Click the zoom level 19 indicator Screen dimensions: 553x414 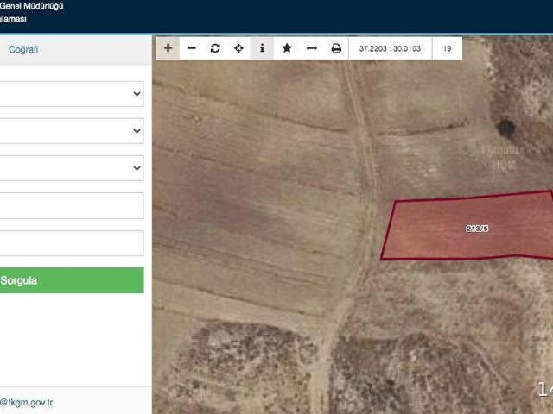coord(447,48)
